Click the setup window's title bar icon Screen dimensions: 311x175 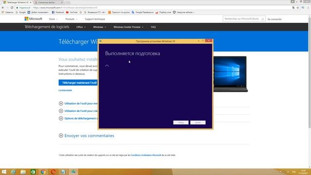[101, 41]
